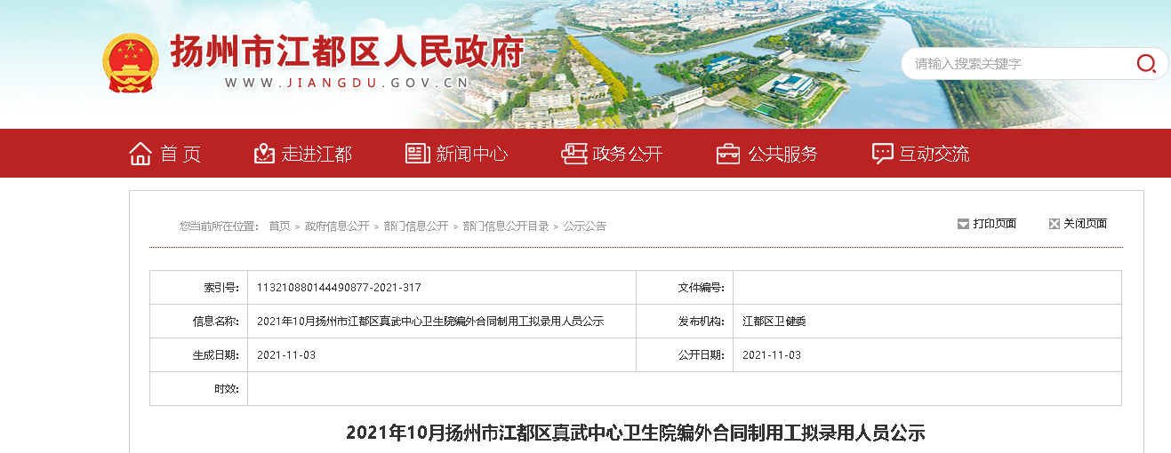Click the chat bubble icon for 互动交流
This screenshot has height=453, width=1171.
point(882,154)
